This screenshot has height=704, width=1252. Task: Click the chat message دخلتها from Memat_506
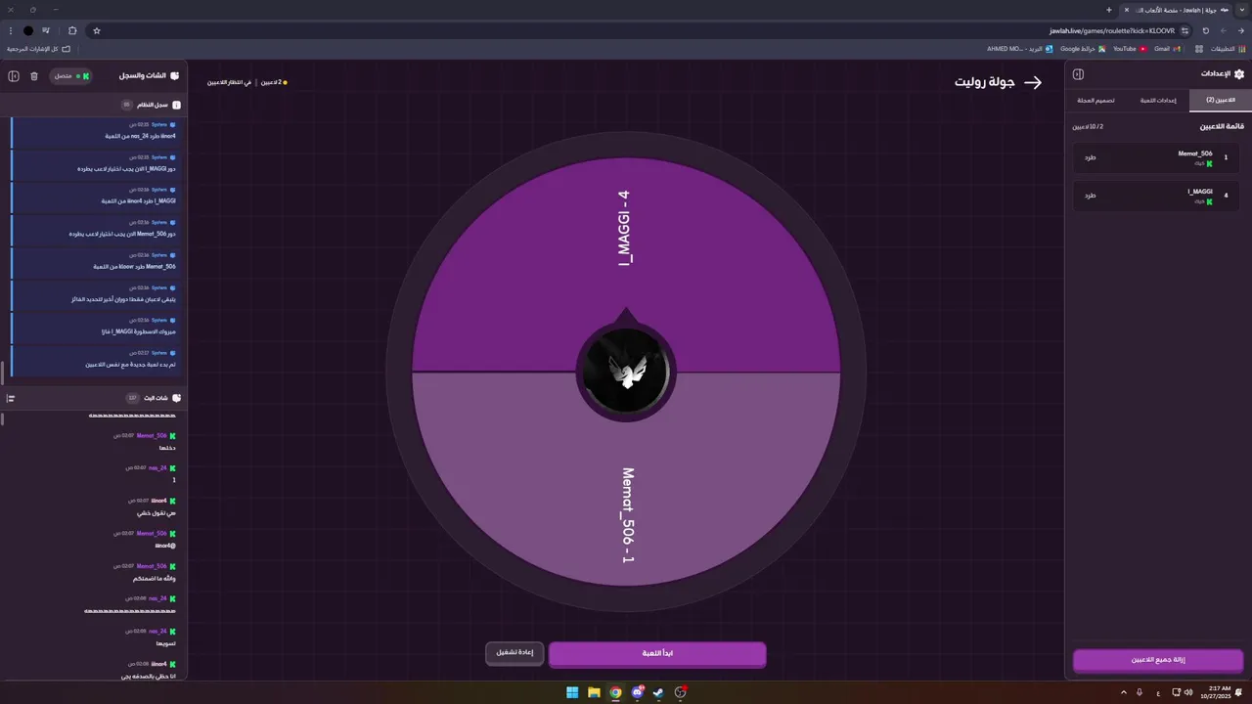[x=167, y=448]
